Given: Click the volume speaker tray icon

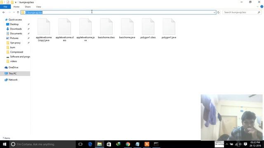Looking at the screenshot, I should [240, 144].
